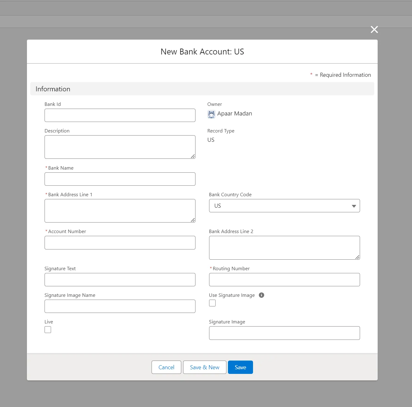
Task: Close the New Bank Account dialog
Action: pyautogui.click(x=374, y=30)
